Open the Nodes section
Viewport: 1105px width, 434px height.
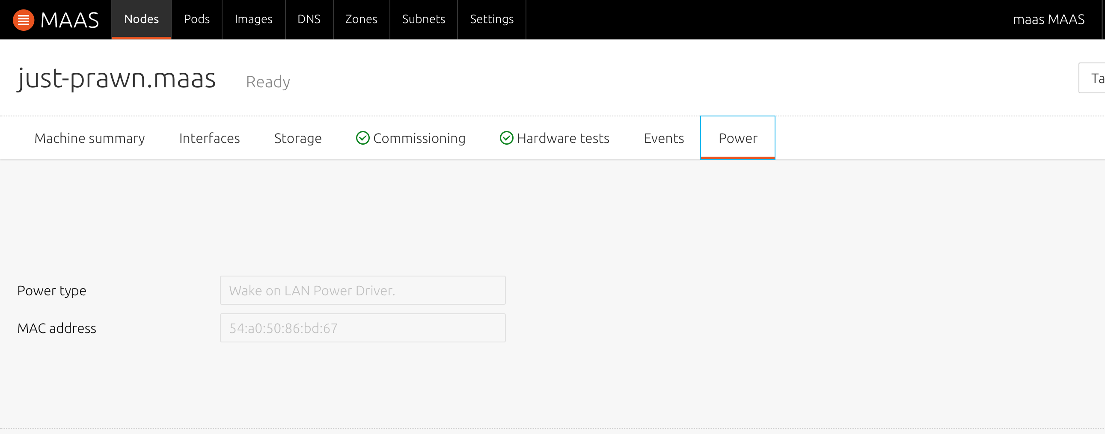142,19
